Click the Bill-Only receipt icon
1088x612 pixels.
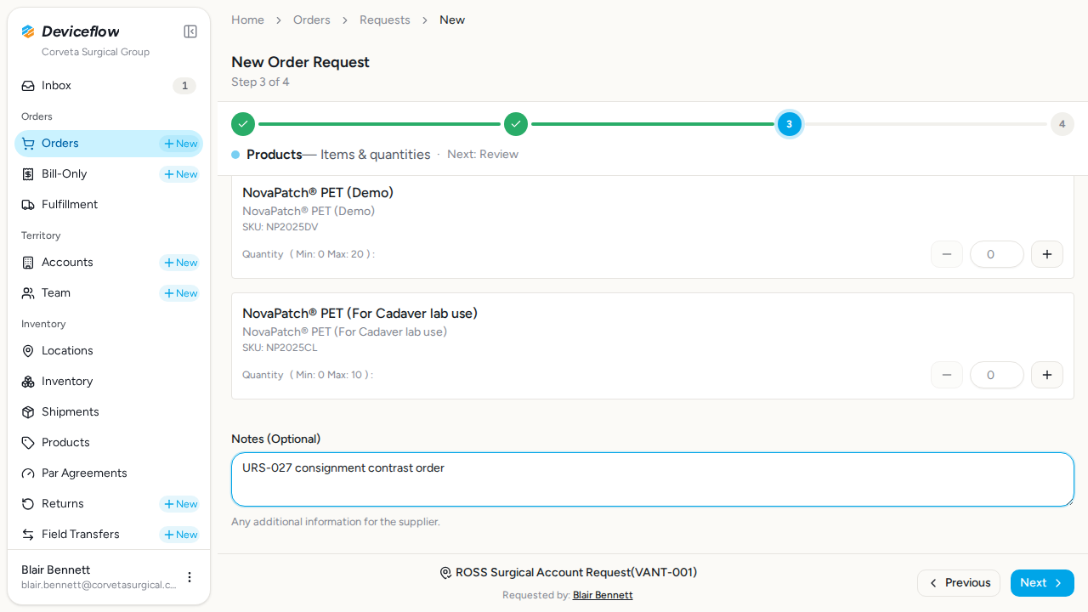(x=28, y=174)
